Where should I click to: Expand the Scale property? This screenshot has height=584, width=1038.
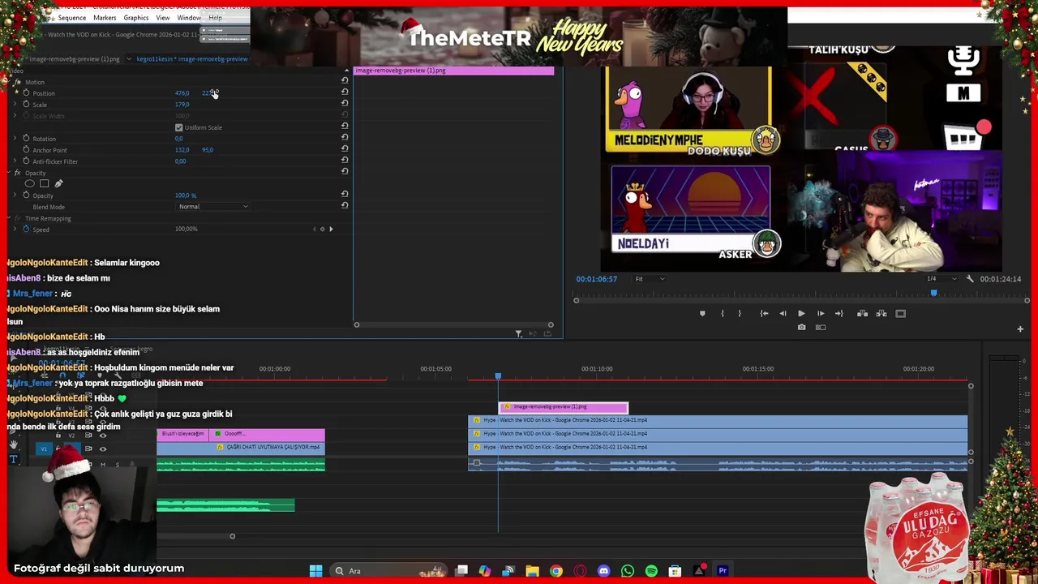point(15,104)
